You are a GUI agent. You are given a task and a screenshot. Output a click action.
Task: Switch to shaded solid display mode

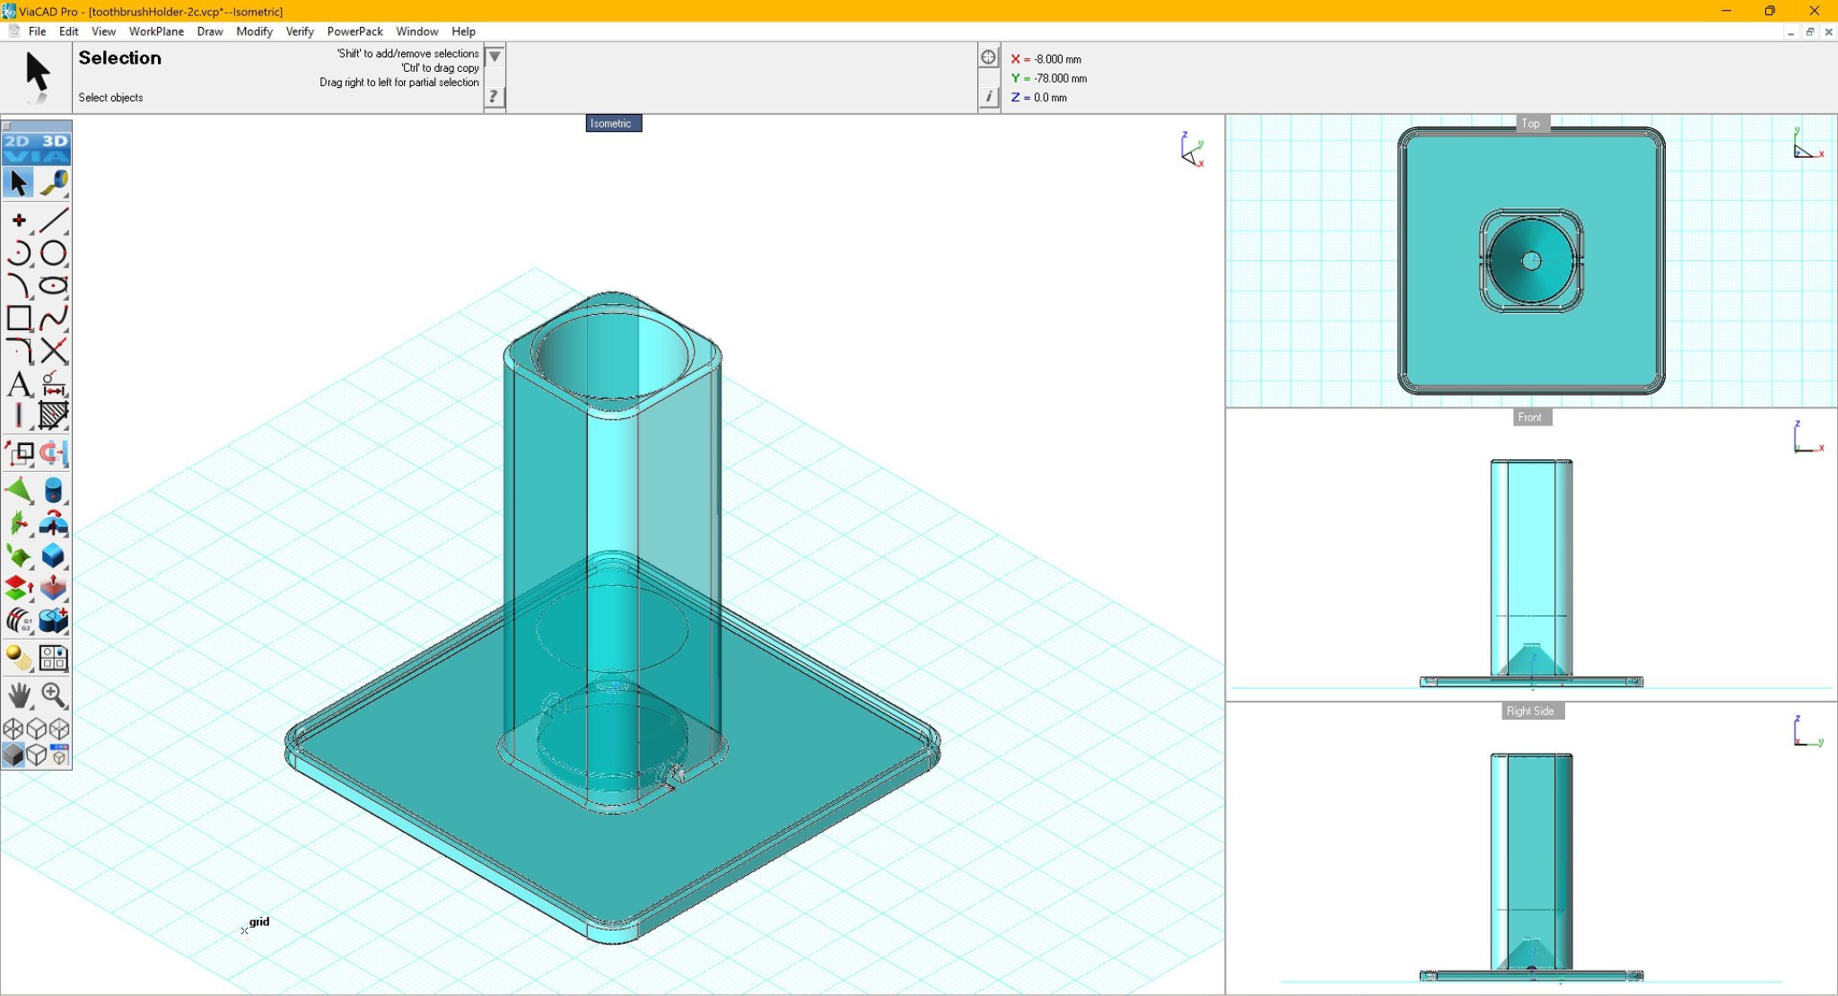click(x=13, y=756)
